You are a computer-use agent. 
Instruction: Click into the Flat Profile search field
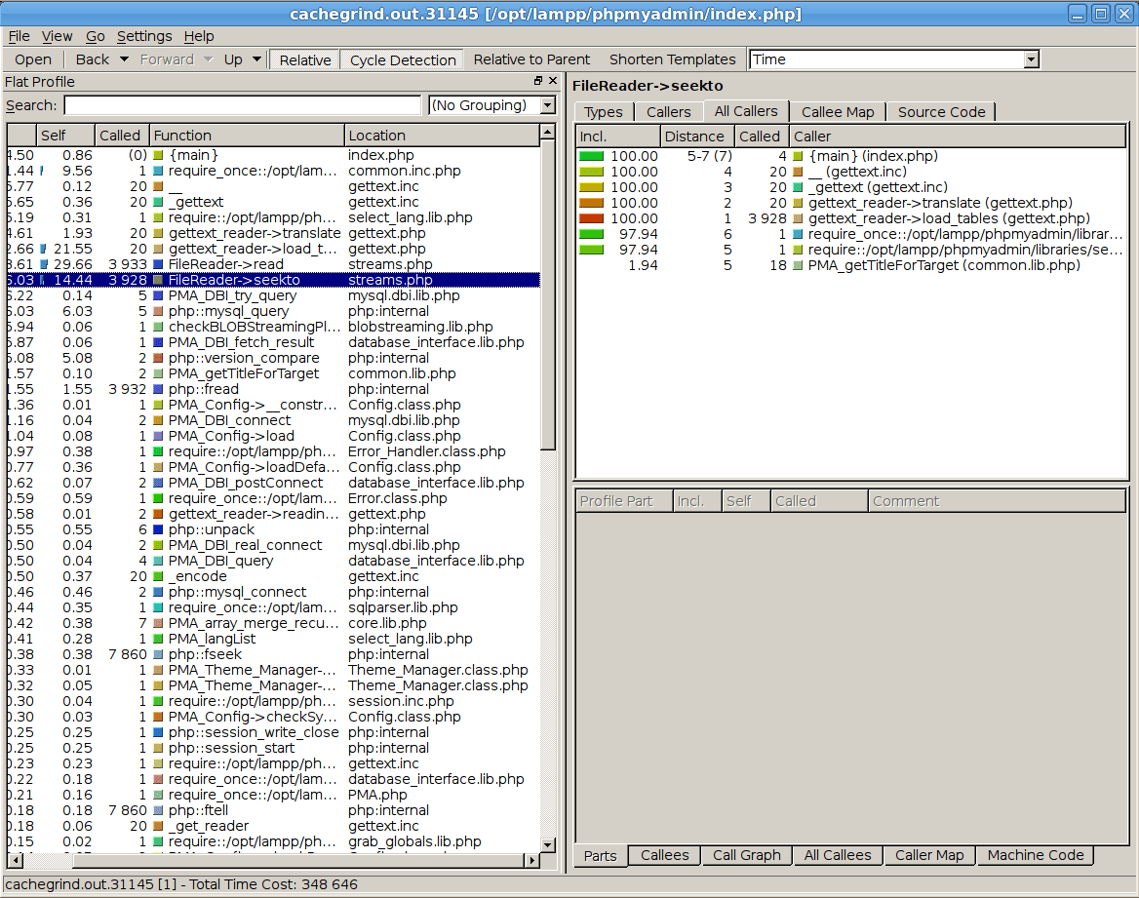point(243,105)
